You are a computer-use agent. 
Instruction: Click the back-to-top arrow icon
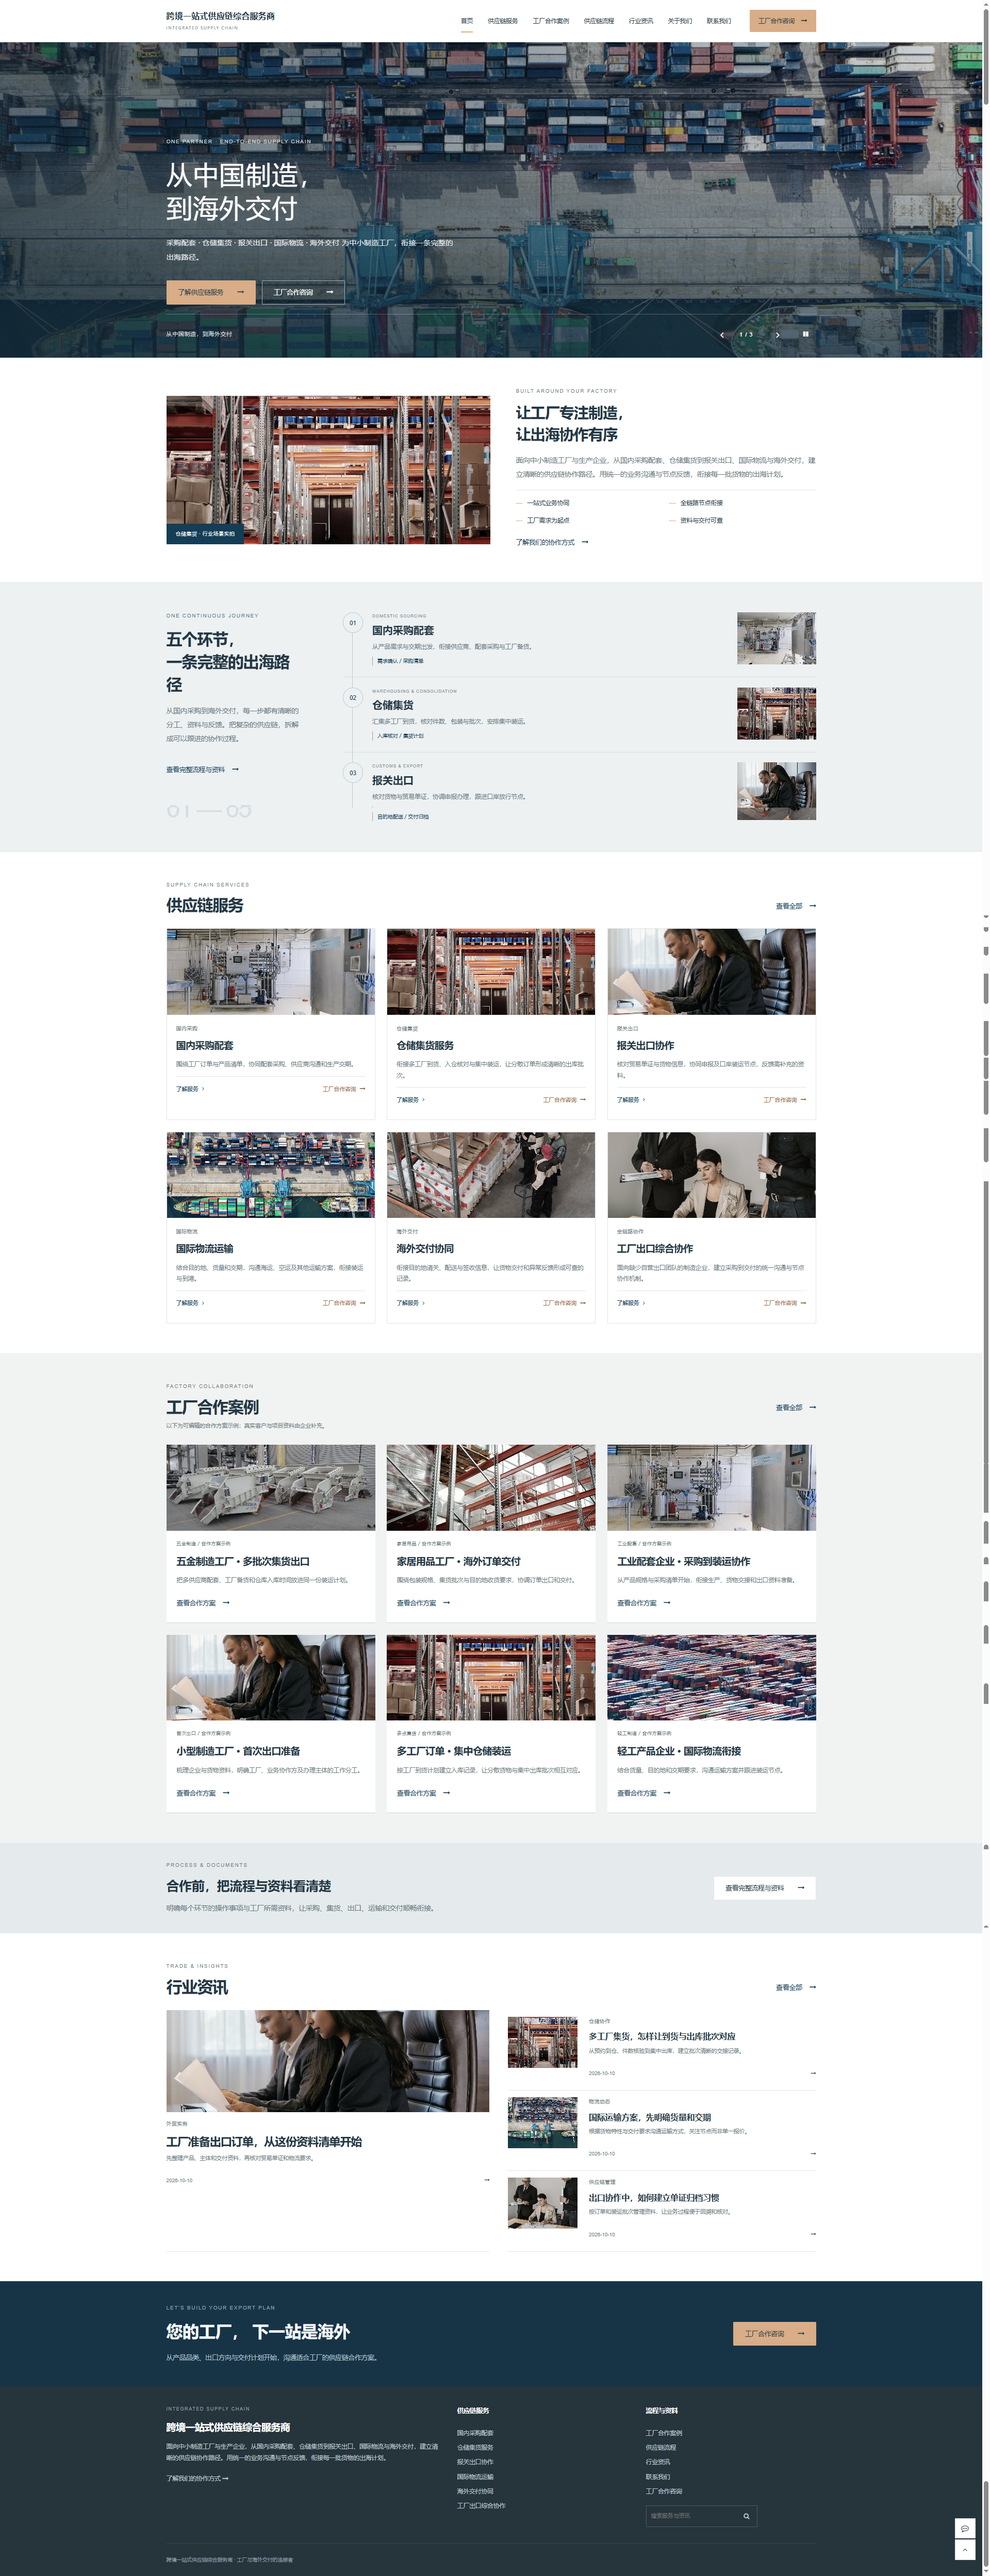click(x=964, y=2549)
